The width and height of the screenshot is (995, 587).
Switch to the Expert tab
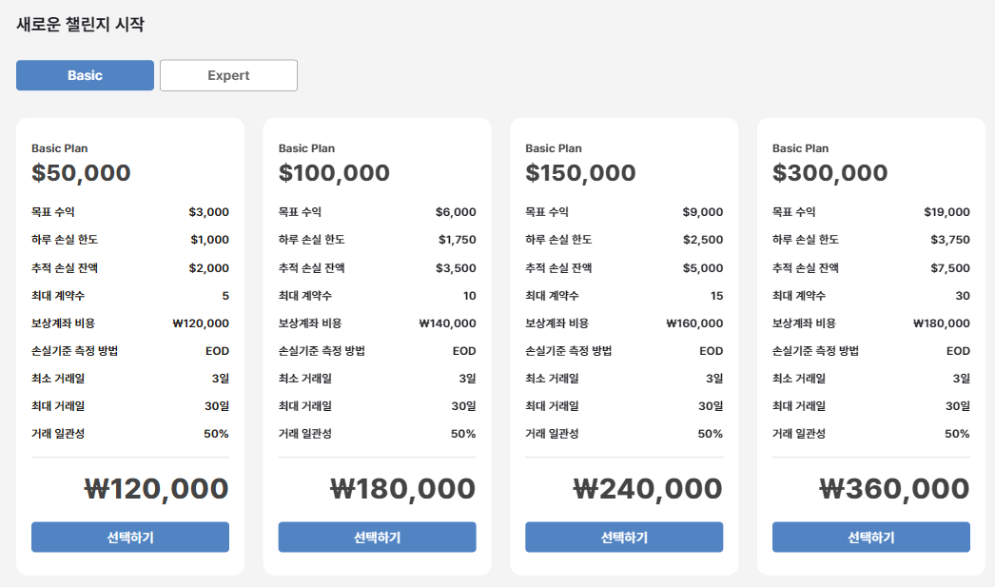tap(228, 75)
